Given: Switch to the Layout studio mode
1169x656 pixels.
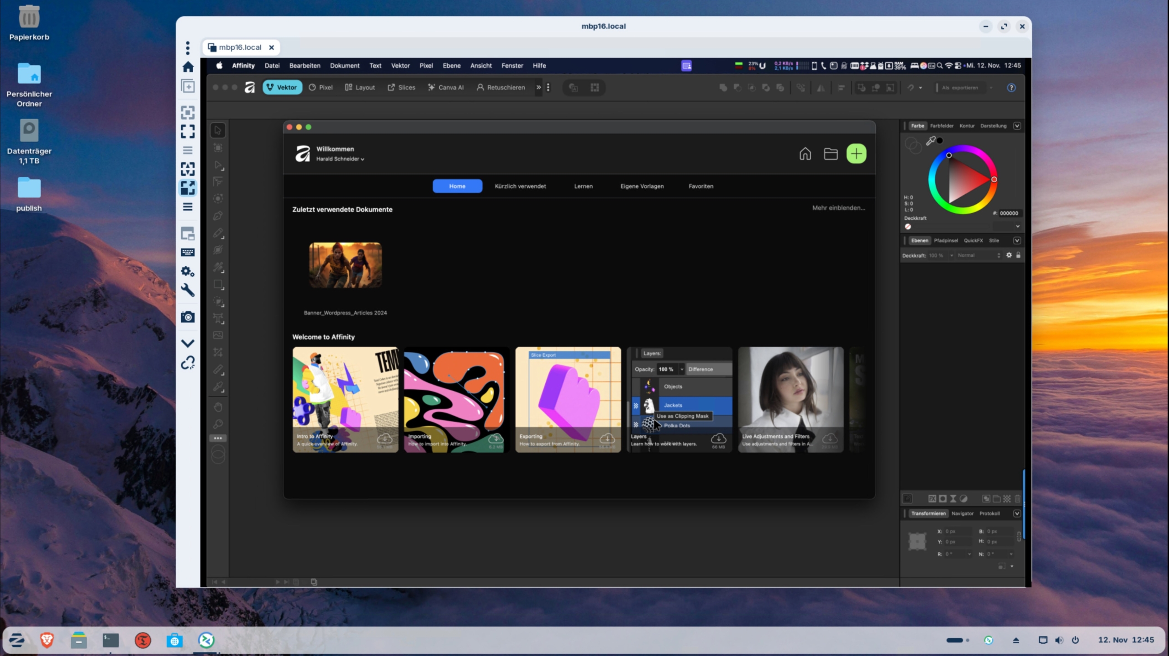Looking at the screenshot, I should [x=360, y=87].
